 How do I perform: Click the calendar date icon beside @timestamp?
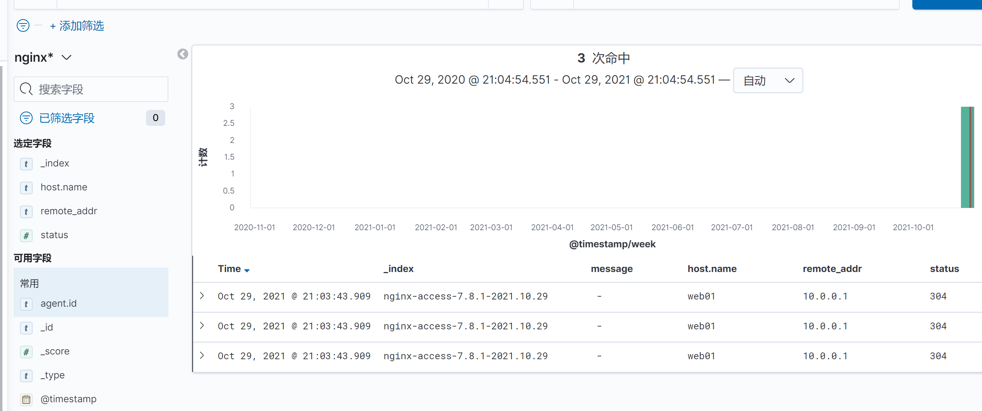(x=26, y=399)
